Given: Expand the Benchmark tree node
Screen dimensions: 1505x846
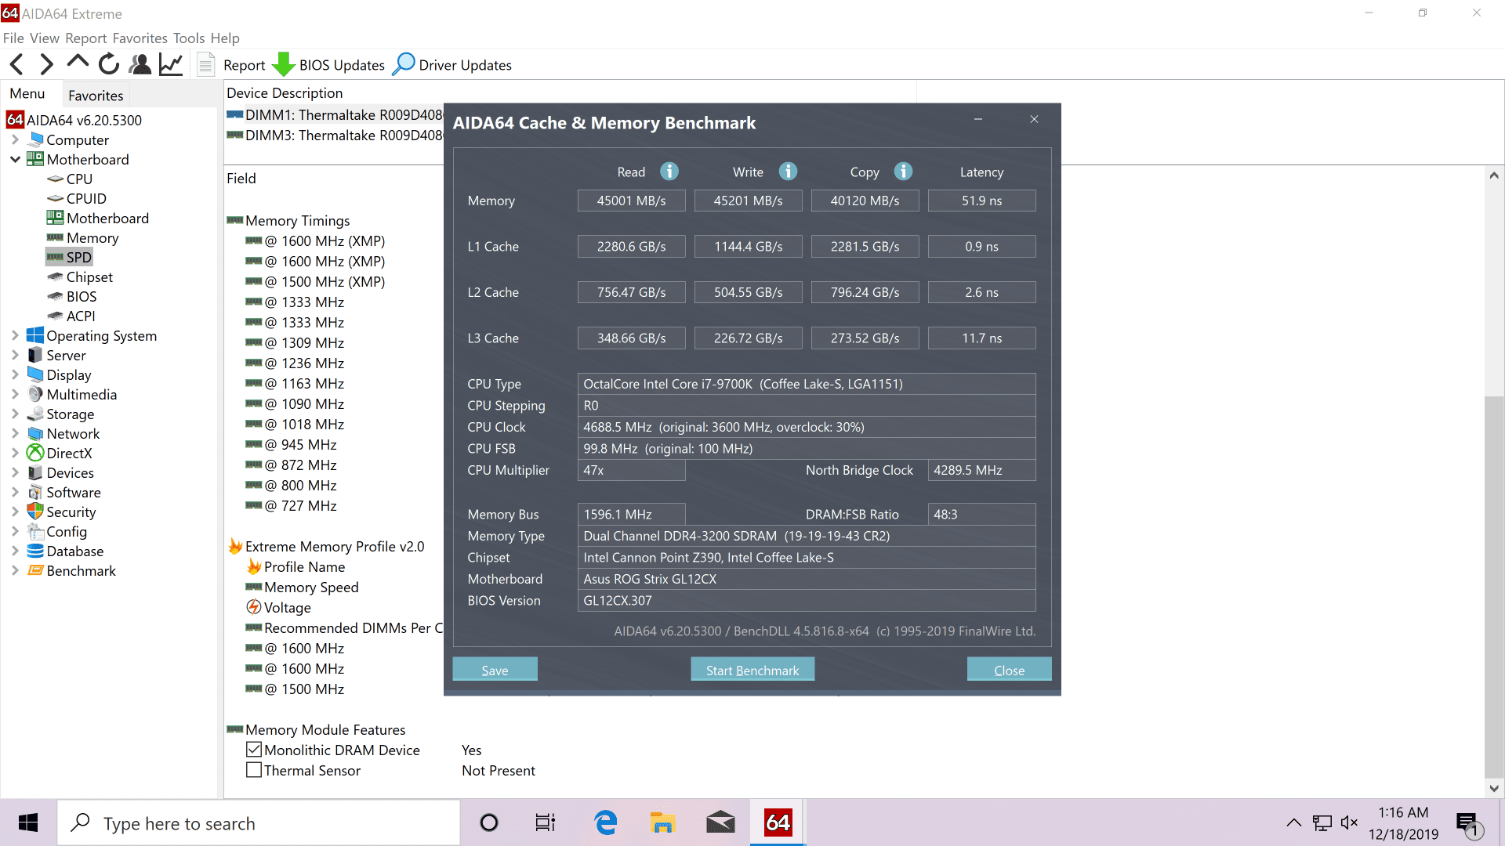Looking at the screenshot, I should pos(15,571).
